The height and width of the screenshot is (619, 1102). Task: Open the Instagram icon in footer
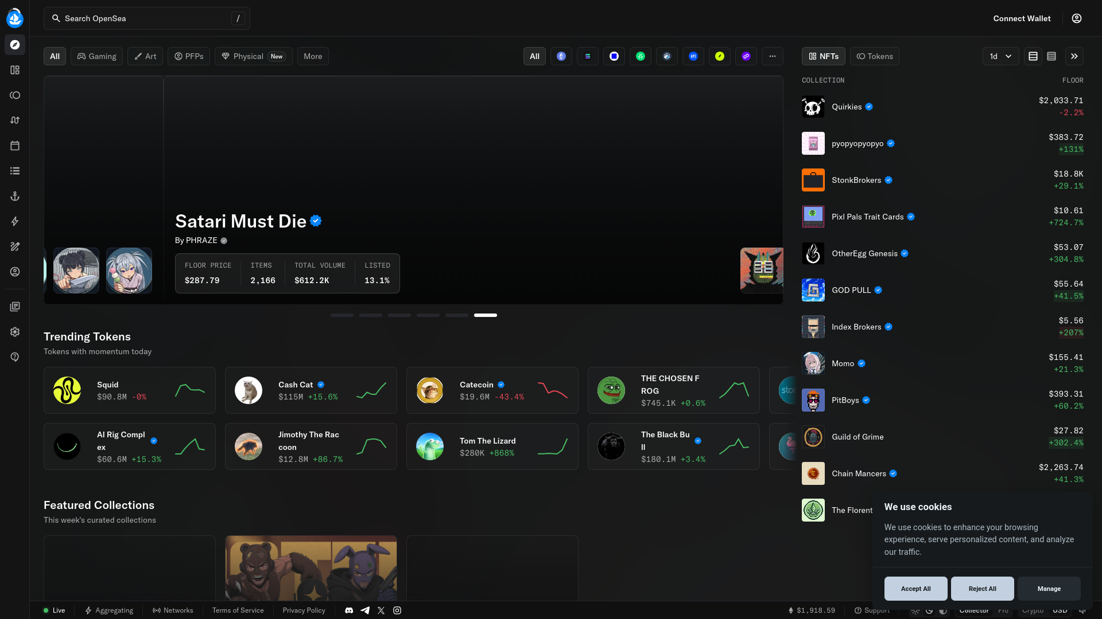(x=397, y=610)
